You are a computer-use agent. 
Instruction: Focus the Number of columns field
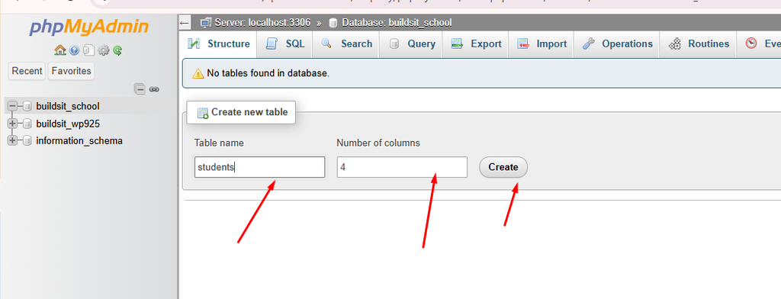pos(402,167)
